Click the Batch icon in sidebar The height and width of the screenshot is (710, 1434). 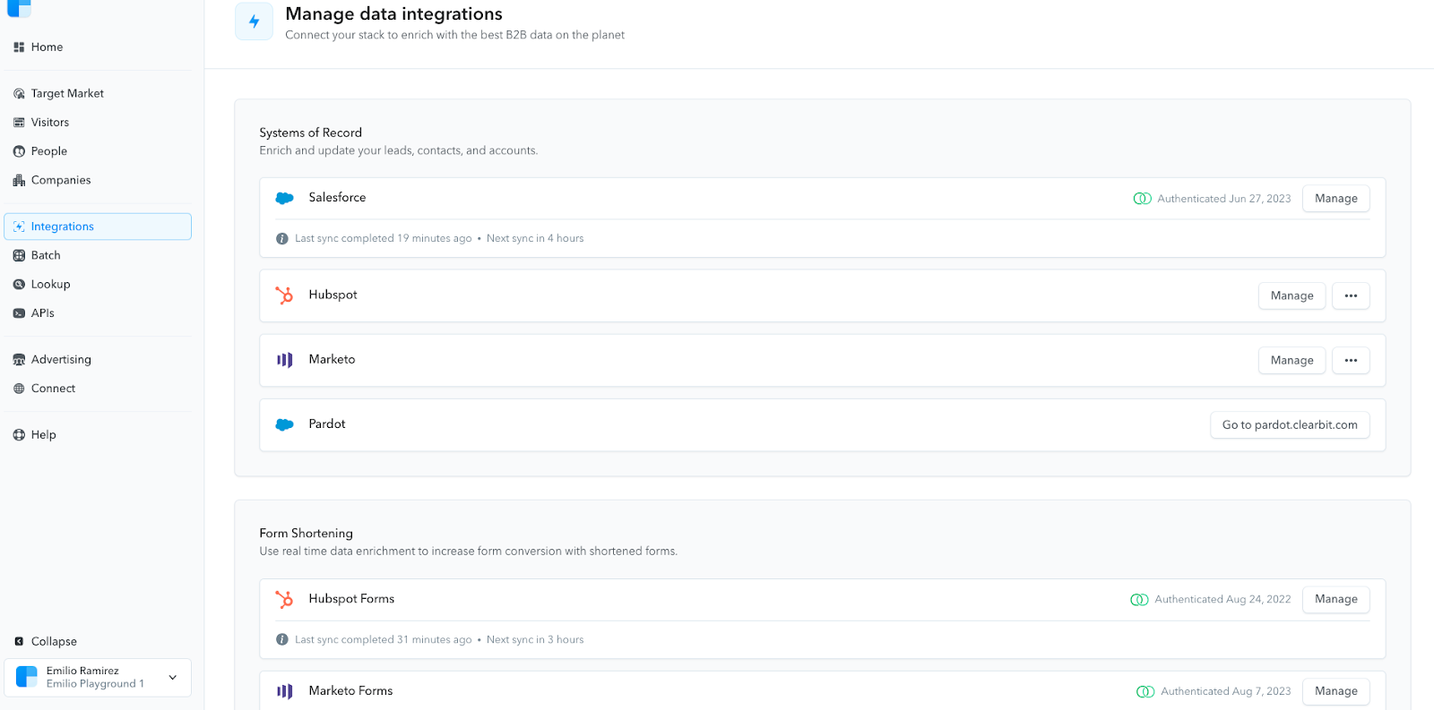click(x=19, y=255)
